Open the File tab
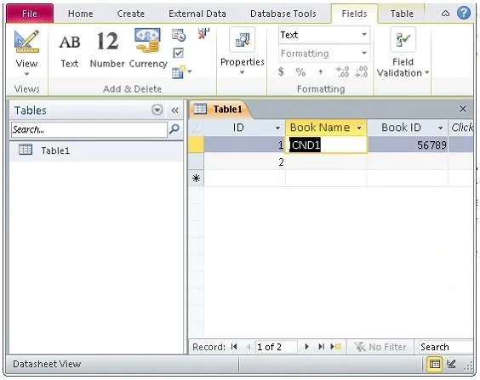Screen dimensions: 480x380 tap(30, 14)
